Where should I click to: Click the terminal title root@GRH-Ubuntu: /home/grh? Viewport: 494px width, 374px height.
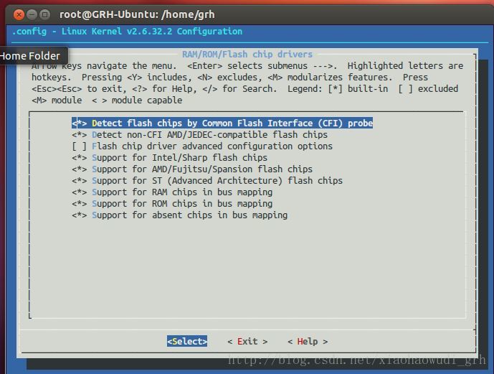click(137, 14)
